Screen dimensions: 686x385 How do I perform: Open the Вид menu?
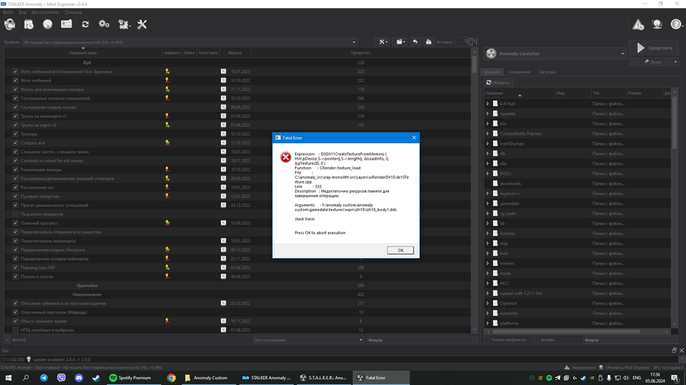pyautogui.click(x=23, y=12)
